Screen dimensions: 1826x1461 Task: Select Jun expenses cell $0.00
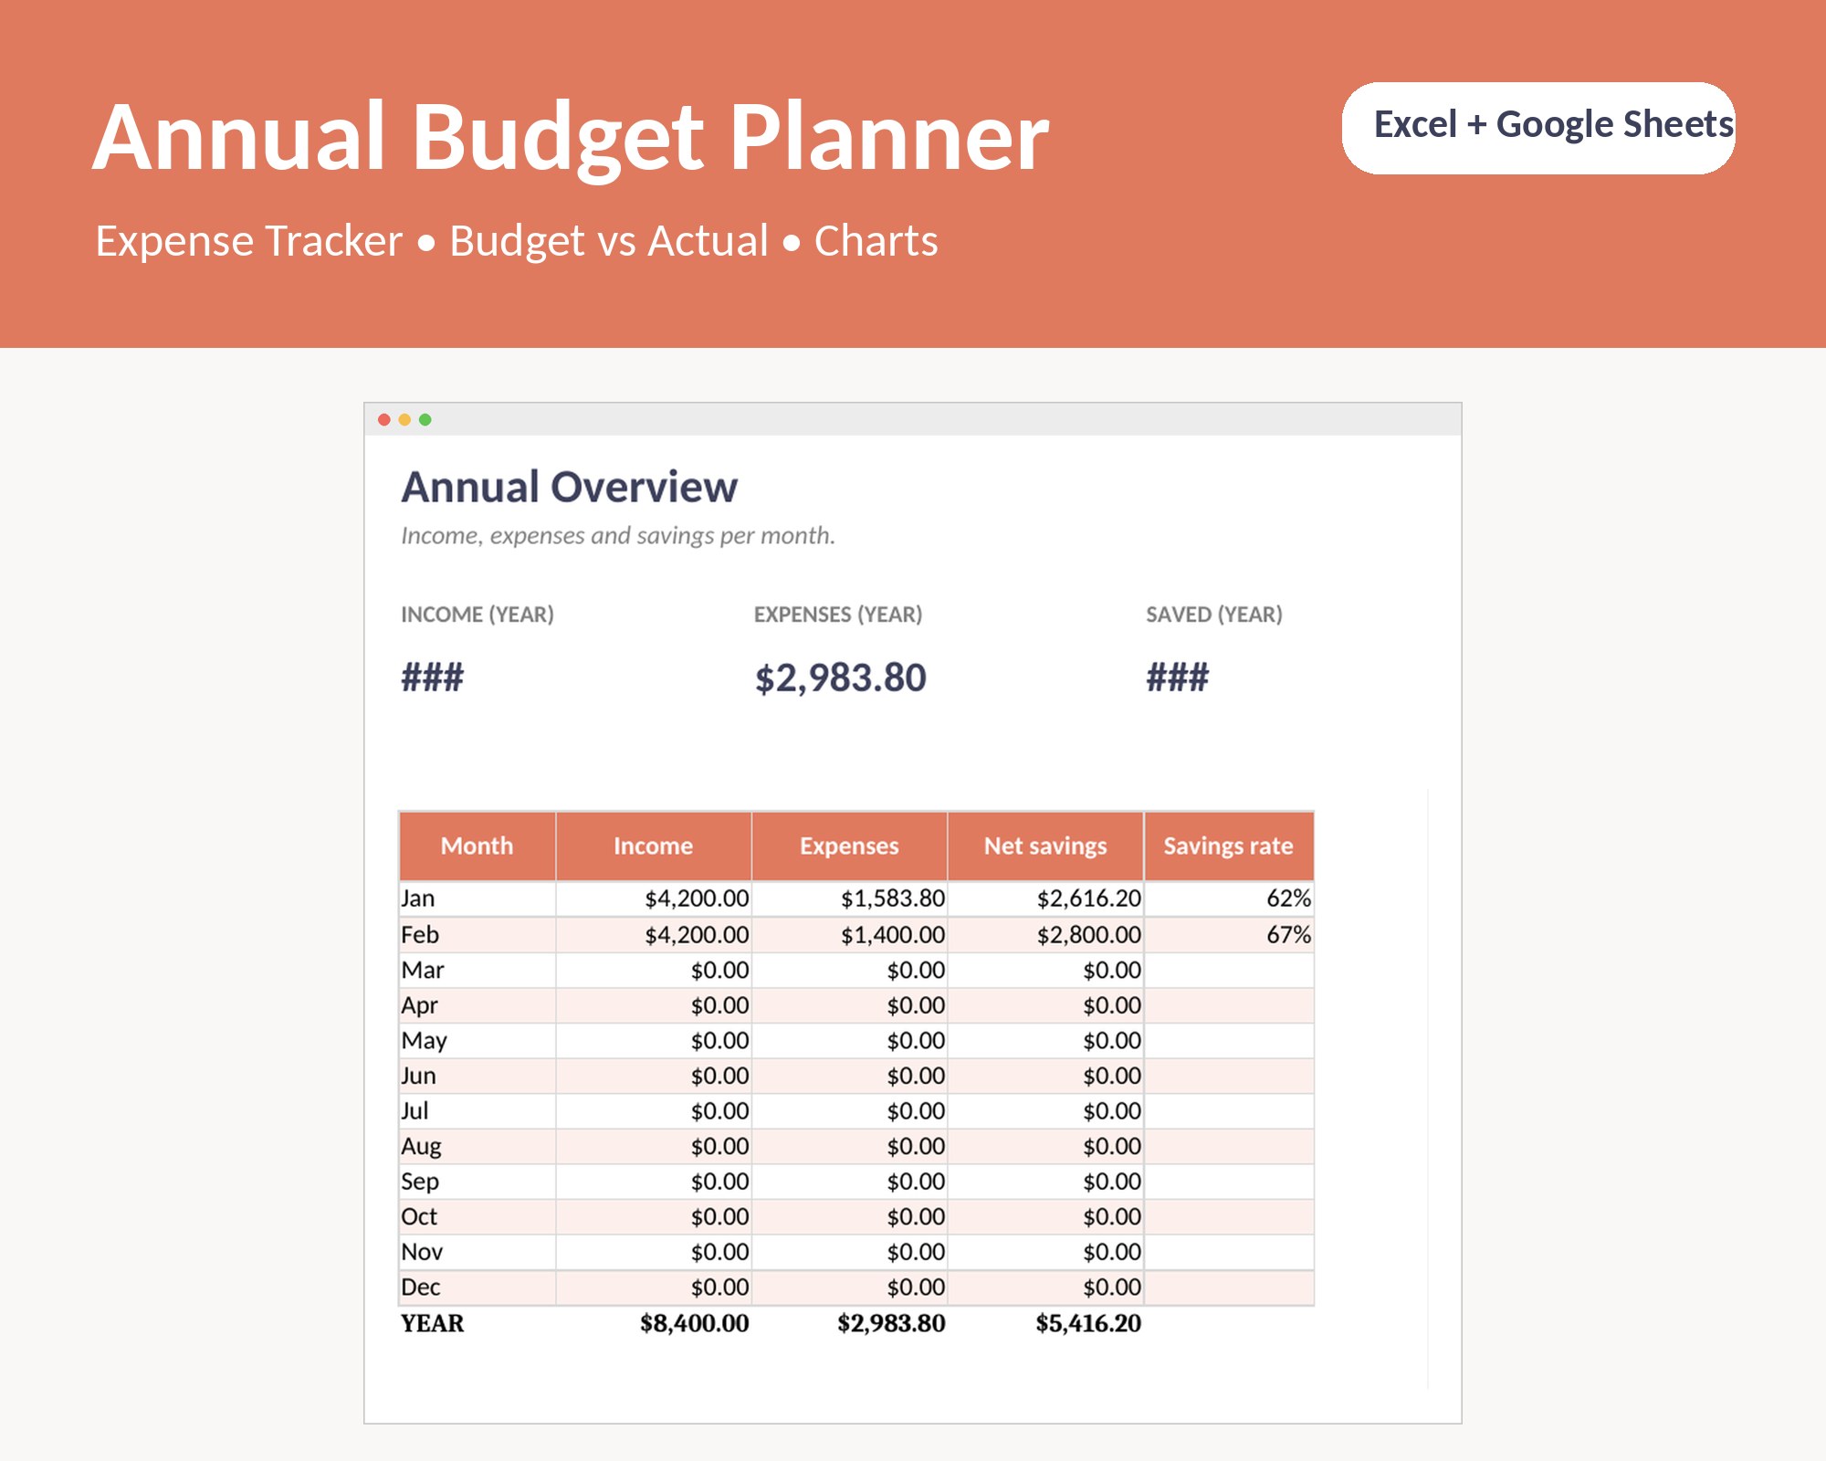[850, 1076]
